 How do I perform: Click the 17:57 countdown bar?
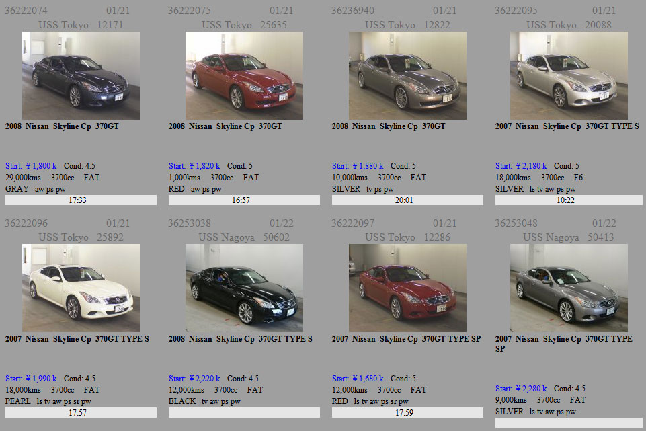coord(81,413)
